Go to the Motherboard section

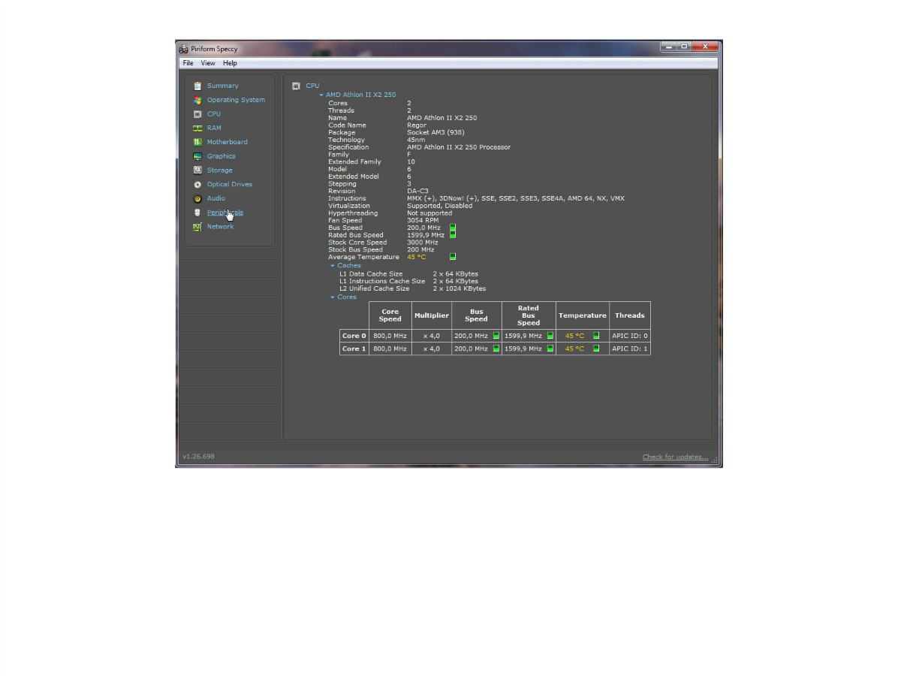tap(227, 142)
